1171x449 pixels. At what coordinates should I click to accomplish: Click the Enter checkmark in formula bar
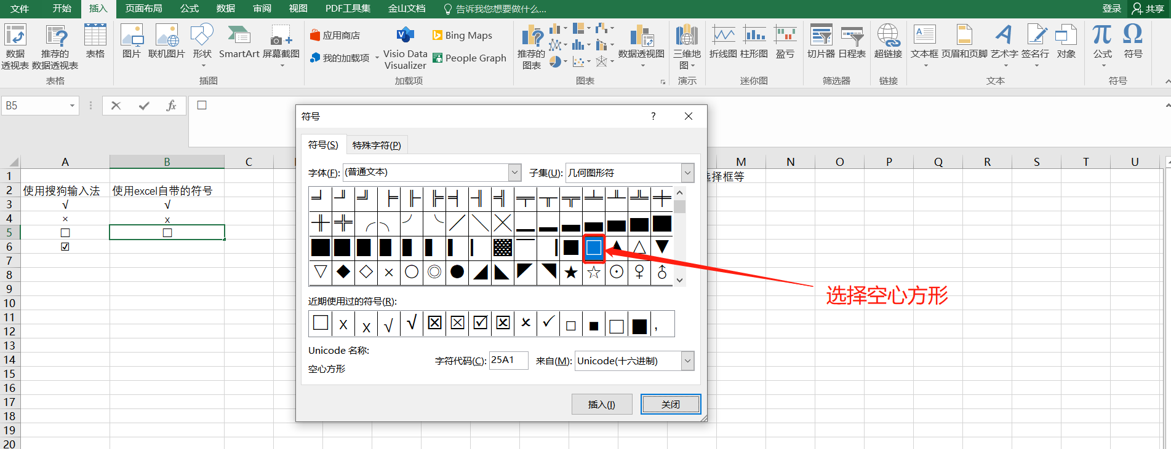point(144,106)
